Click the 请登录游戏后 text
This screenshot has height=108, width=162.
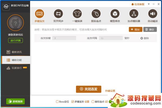click(15, 35)
